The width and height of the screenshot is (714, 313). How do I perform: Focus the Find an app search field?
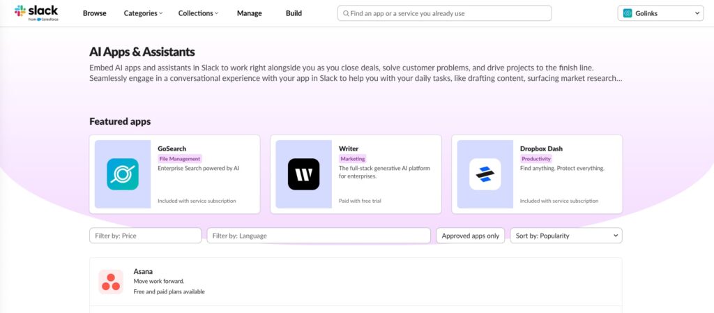(444, 13)
